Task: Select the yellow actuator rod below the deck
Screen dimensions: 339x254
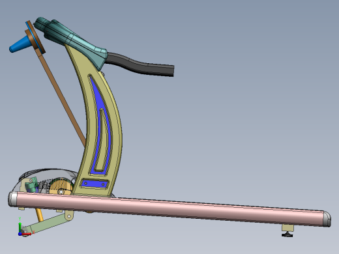Action: click(x=39, y=215)
